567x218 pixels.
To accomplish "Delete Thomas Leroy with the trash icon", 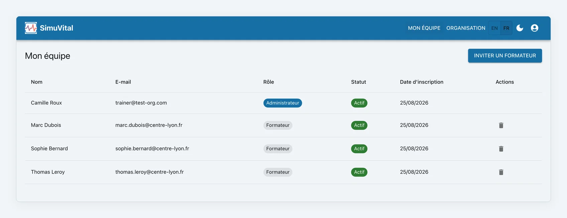I will point(501,172).
